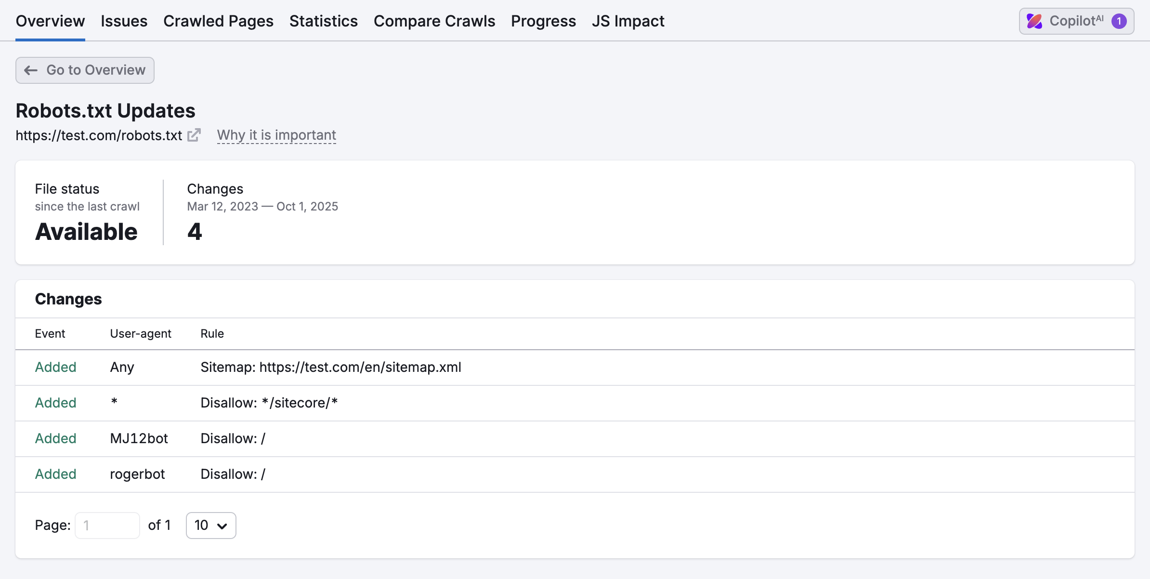The height and width of the screenshot is (579, 1150).
Task: Click the Available file status value
Action: click(86, 231)
